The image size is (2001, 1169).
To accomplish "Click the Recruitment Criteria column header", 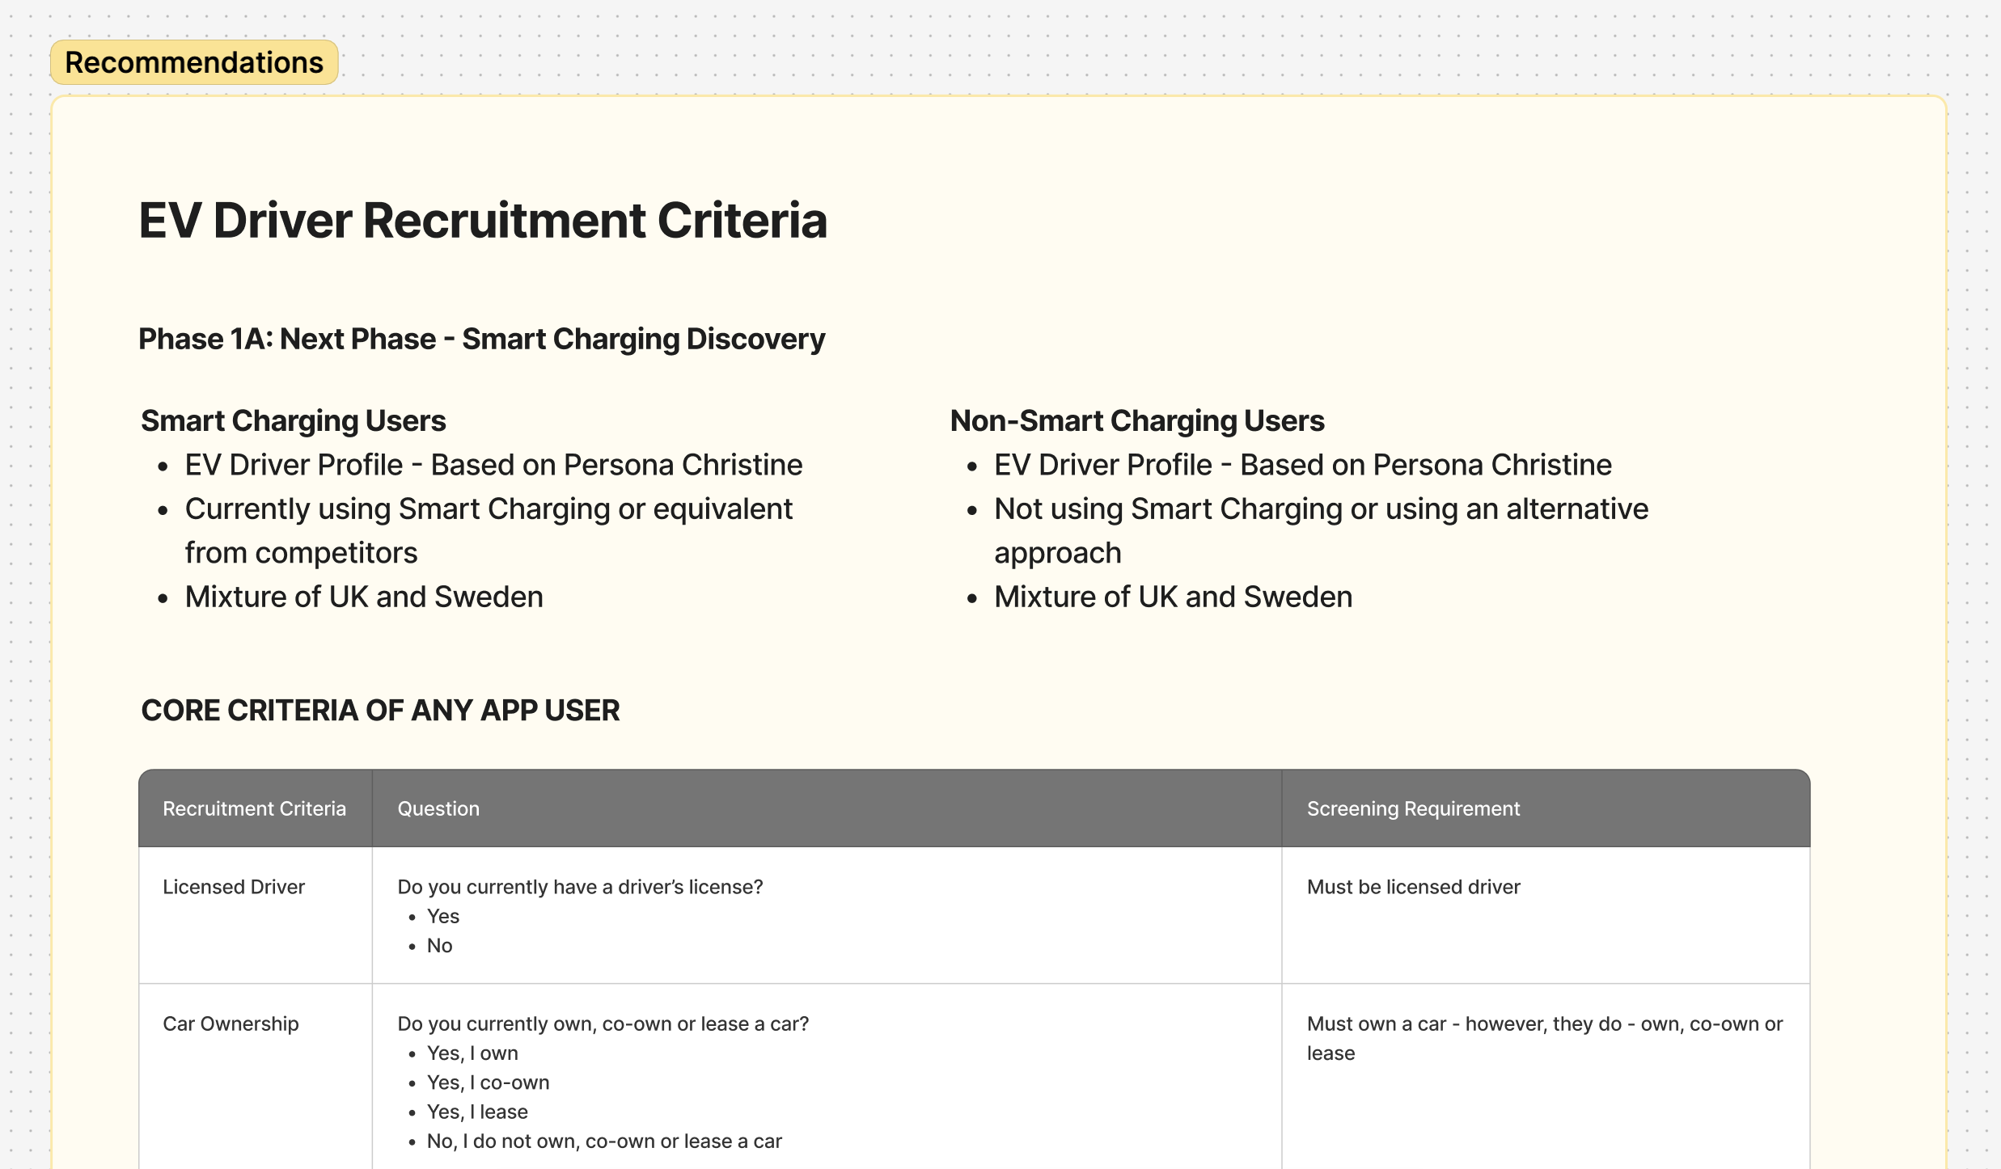I will [x=255, y=808].
